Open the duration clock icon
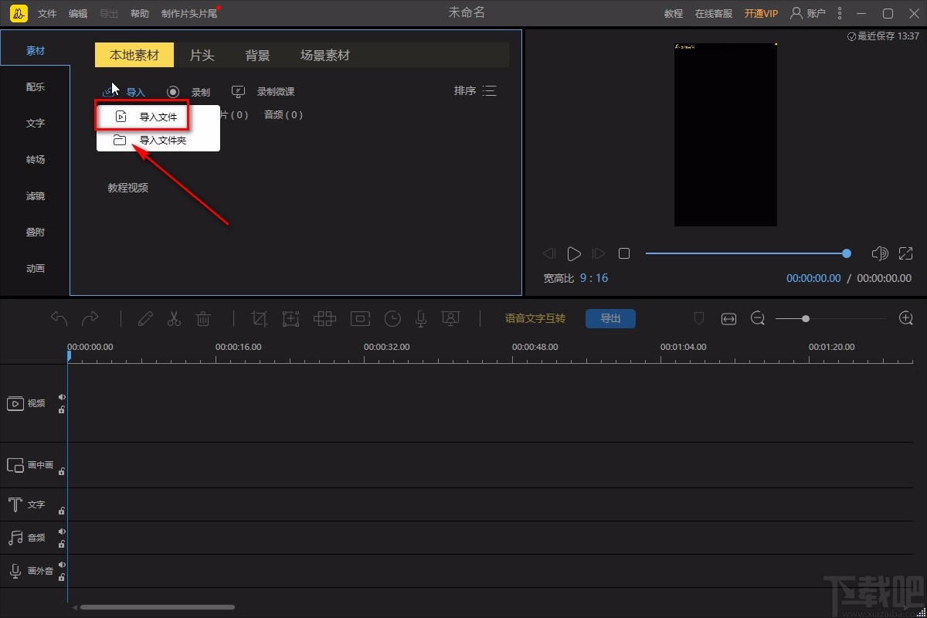This screenshot has height=618, width=927. (x=392, y=318)
